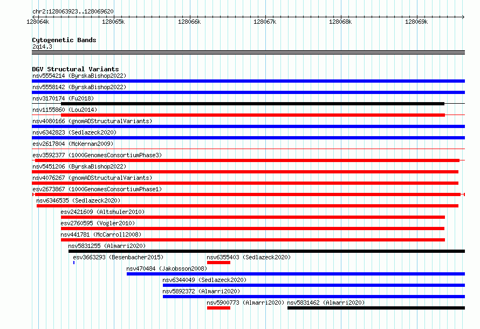Click the 128066k ruler tick label
The height and width of the screenshot is (329, 480).
[189, 22]
